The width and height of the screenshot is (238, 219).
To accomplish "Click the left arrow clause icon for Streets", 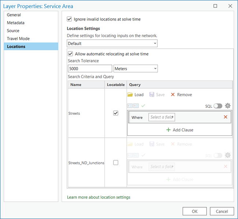I will (130, 106).
